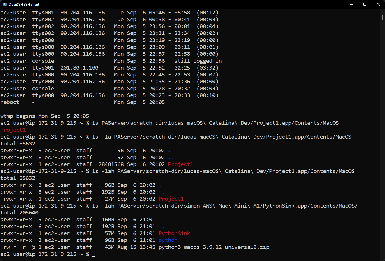Click the '(00:12)' duration in first row
Screen dimensions: 385x261
coord(208,13)
